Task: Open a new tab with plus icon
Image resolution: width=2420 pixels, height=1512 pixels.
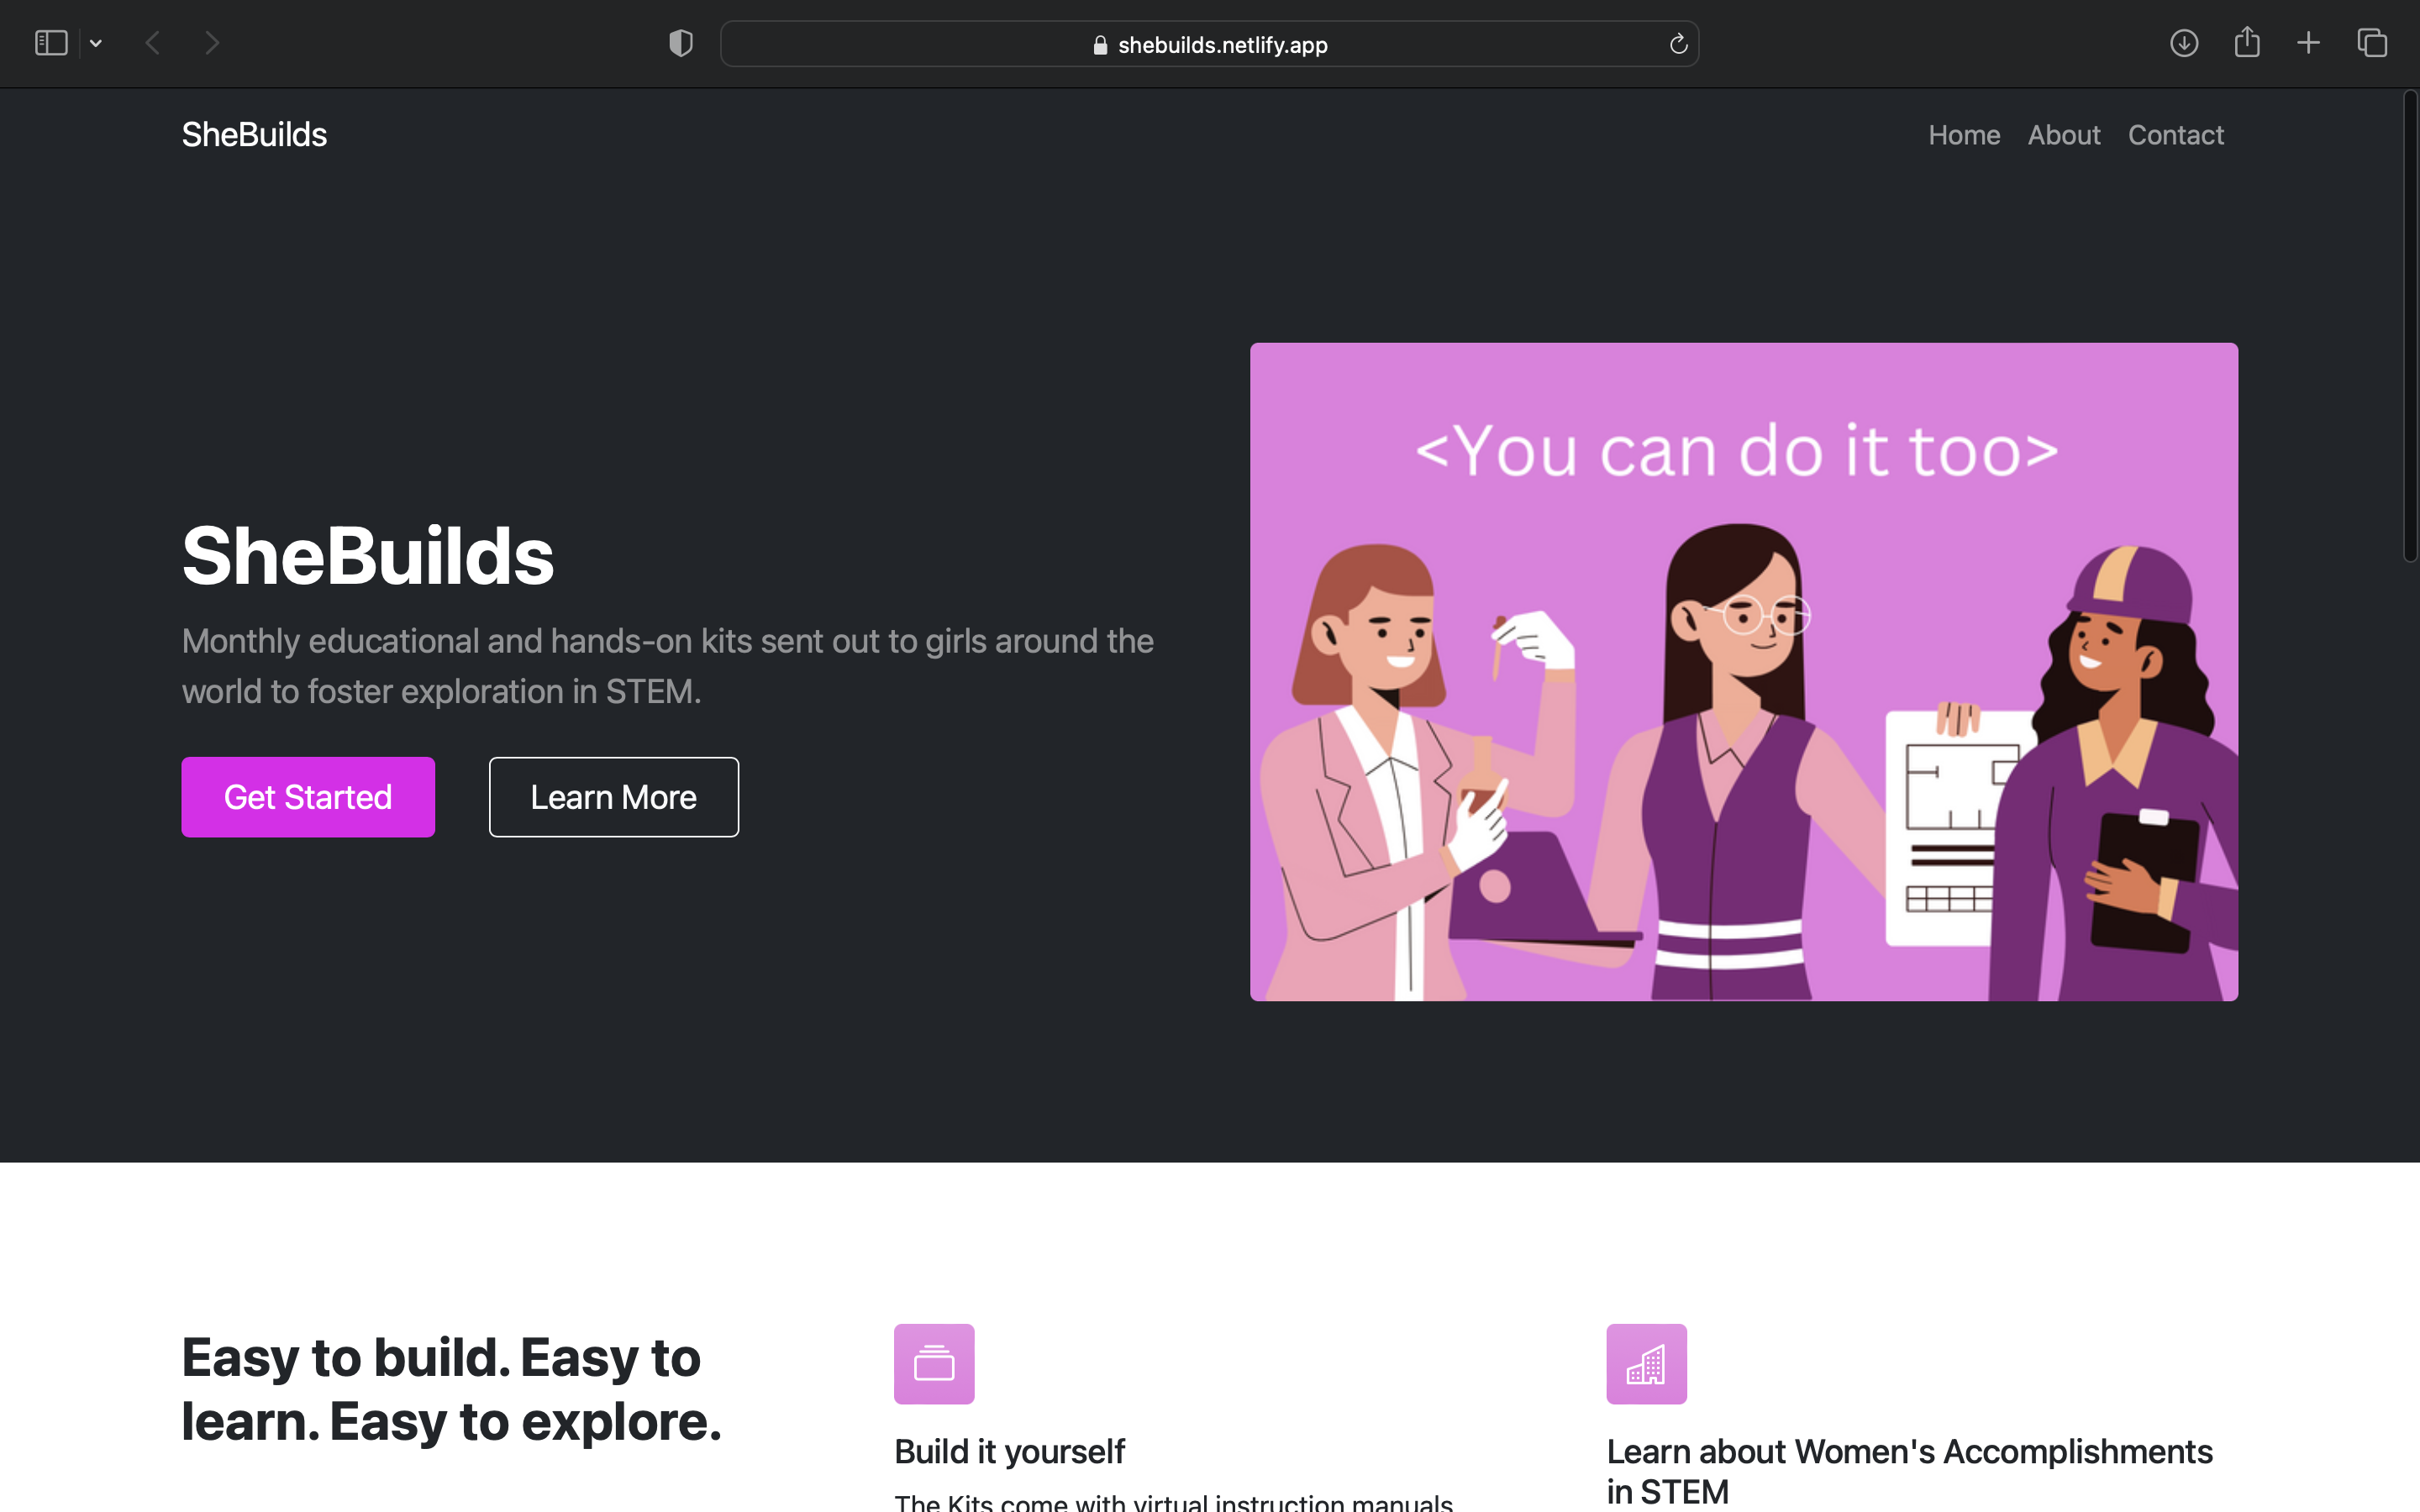Action: [2308, 43]
